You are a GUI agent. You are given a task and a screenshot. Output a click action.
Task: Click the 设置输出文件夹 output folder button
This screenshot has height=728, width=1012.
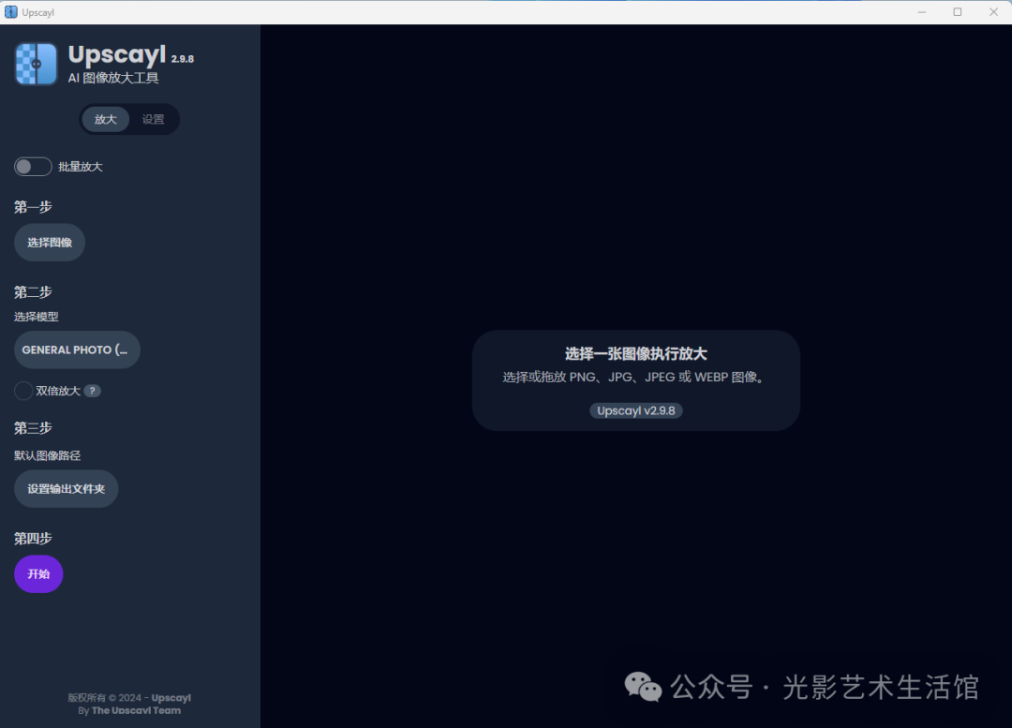(66, 488)
